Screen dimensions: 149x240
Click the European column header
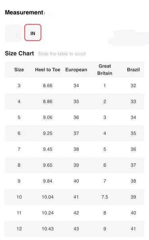(76, 70)
